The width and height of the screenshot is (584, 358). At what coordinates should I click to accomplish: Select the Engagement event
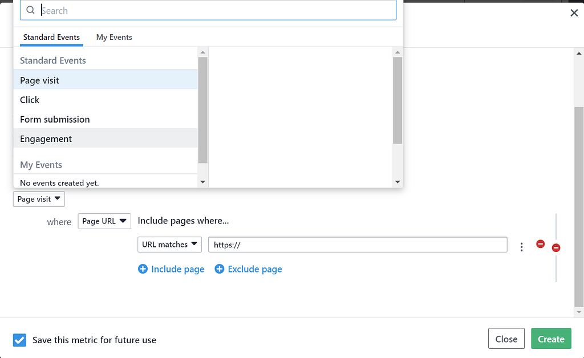click(106, 139)
